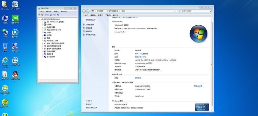
Task: Expand the 网络适配器 node
Action: (x=42, y=51)
